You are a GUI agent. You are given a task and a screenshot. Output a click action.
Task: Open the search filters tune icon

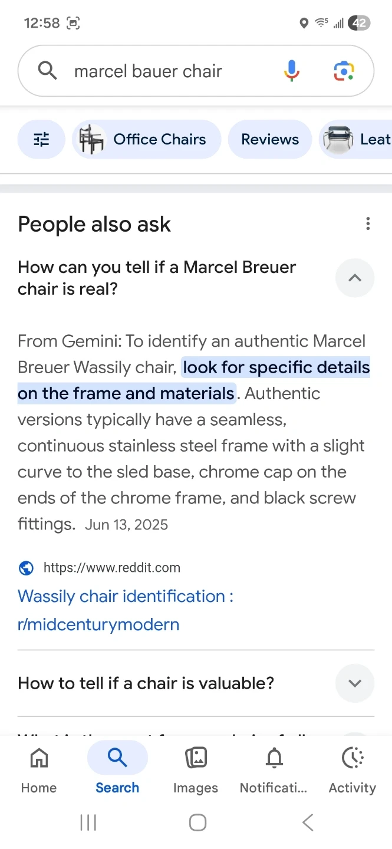pyautogui.click(x=41, y=140)
